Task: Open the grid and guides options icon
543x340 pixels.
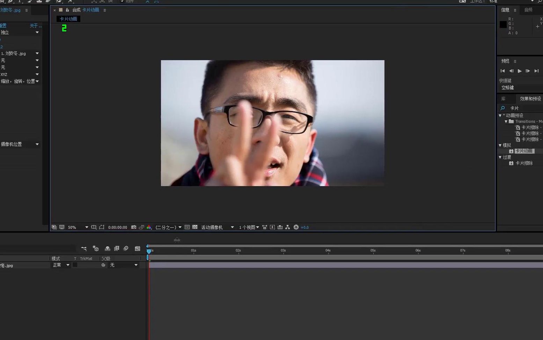Action: pyautogui.click(x=187, y=227)
